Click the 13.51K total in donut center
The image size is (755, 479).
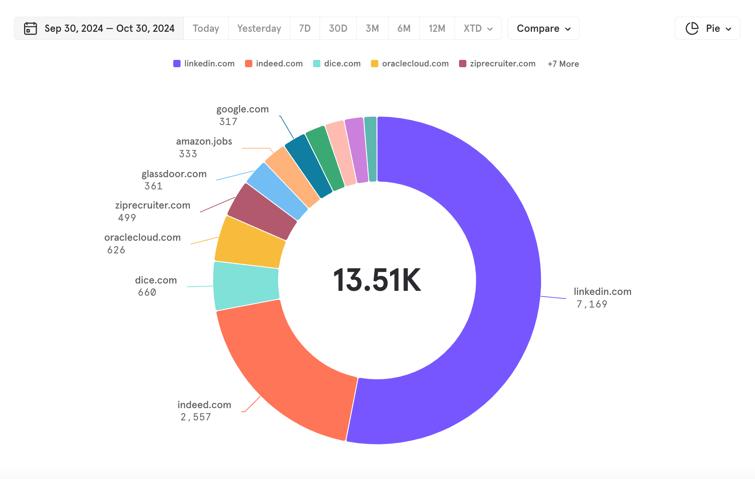tap(377, 280)
